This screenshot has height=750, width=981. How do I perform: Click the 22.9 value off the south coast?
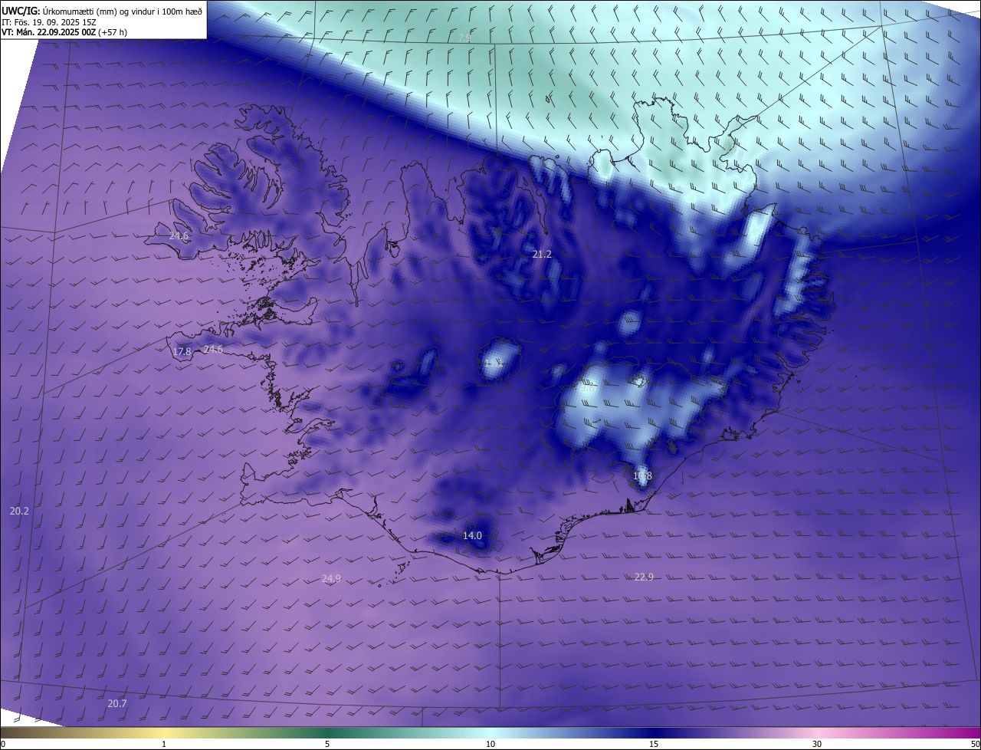tap(644, 577)
